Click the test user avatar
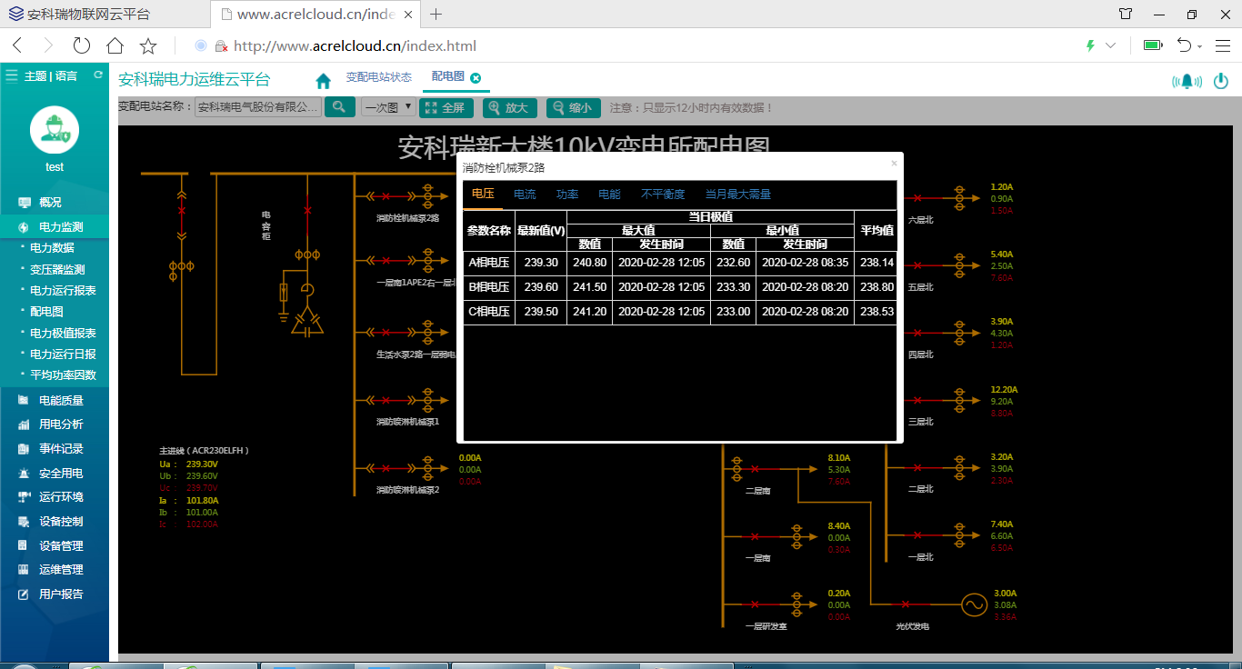The width and height of the screenshot is (1242, 669). [x=55, y=130]
